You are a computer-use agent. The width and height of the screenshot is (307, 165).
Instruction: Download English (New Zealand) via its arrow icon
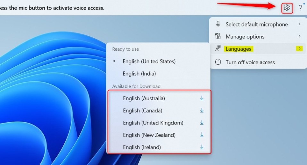[x=202, y=135]
